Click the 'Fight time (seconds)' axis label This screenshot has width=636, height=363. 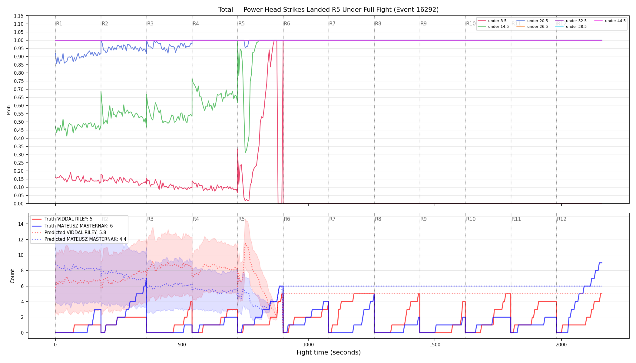329,352
